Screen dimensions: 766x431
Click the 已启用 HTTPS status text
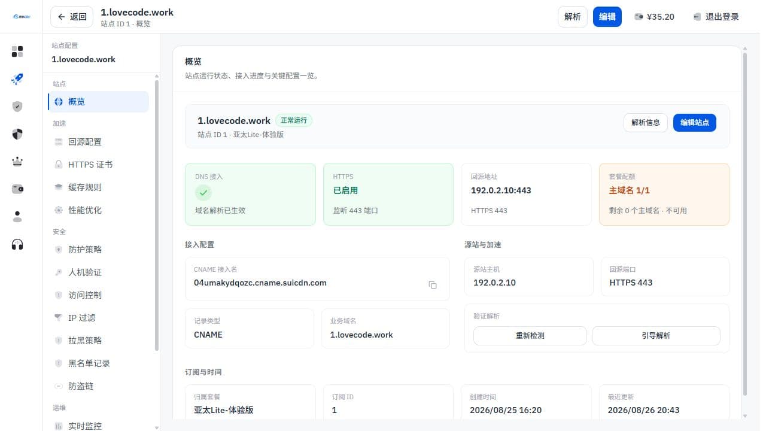pyautogui.click(x=345, y=190)
